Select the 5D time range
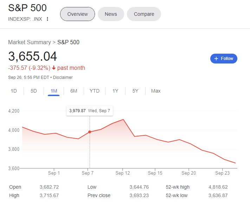The width and height of the screenshot is (250, 202). (x=34, y=91)
